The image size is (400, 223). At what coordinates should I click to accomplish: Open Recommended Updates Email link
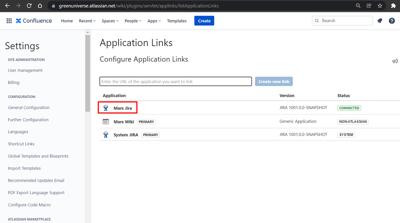tap(36, 181)
